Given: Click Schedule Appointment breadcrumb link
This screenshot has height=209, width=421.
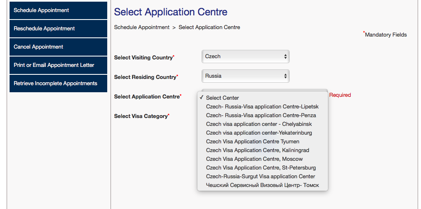Looking at the screenshot, I should coord(142,27).
